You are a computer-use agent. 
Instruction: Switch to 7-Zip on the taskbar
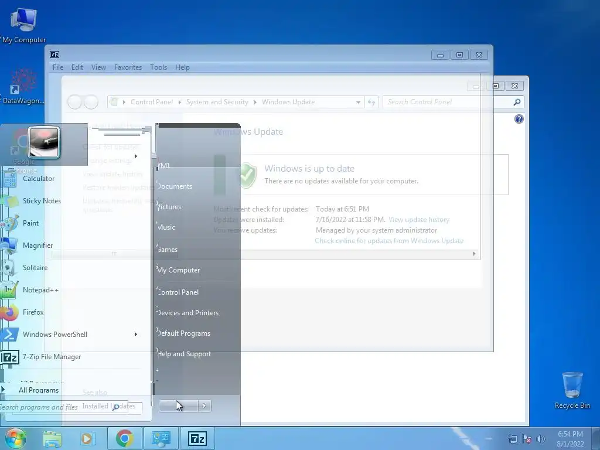point(197,438)
